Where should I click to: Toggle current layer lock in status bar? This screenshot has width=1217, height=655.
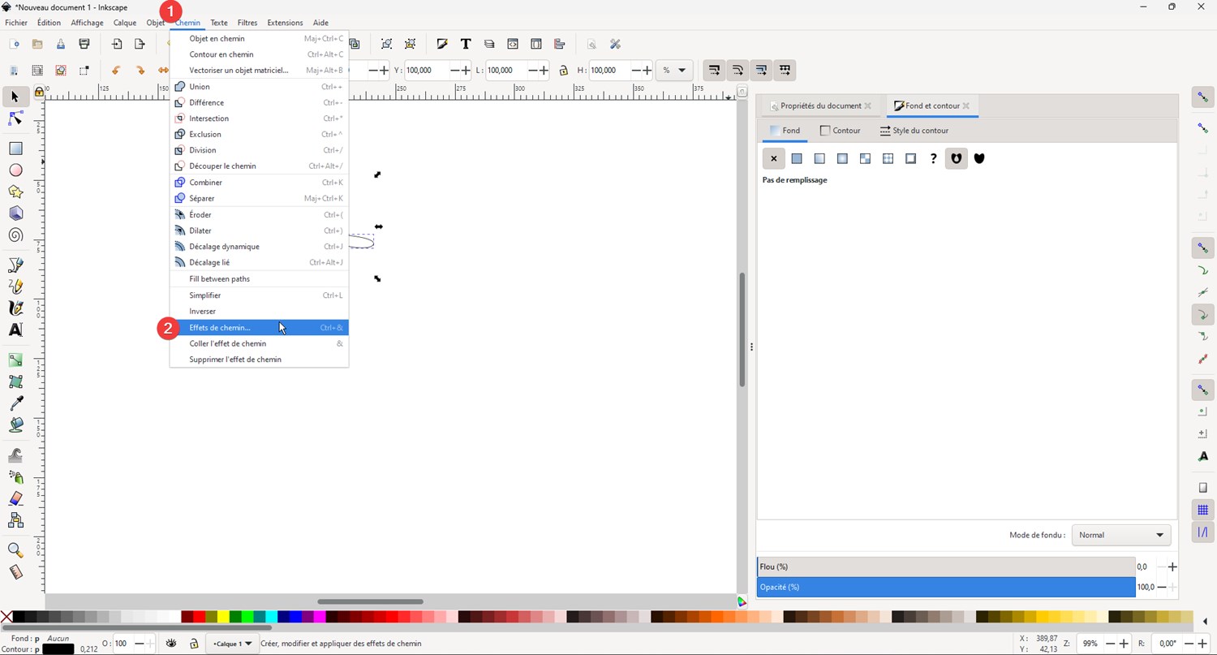point(194,644)
